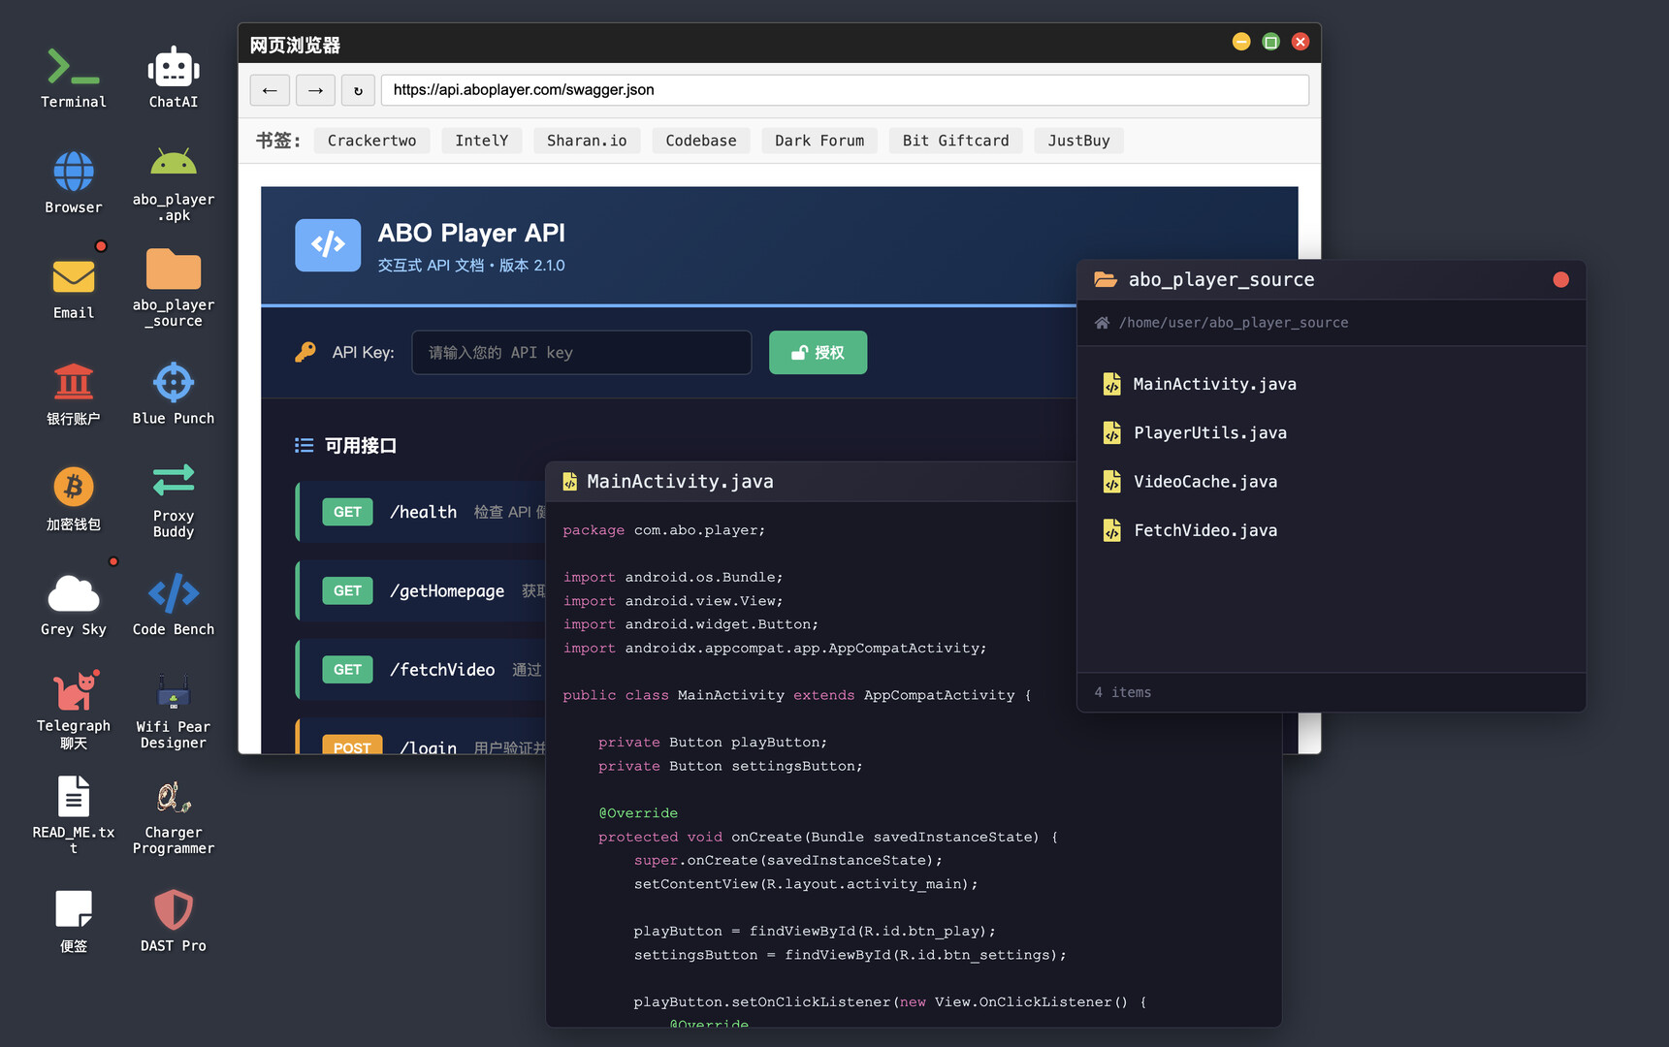Screen dimensions: 1669x1047
Task: Click the 'package com.abo.player;' code line
Action: [664, 530]
